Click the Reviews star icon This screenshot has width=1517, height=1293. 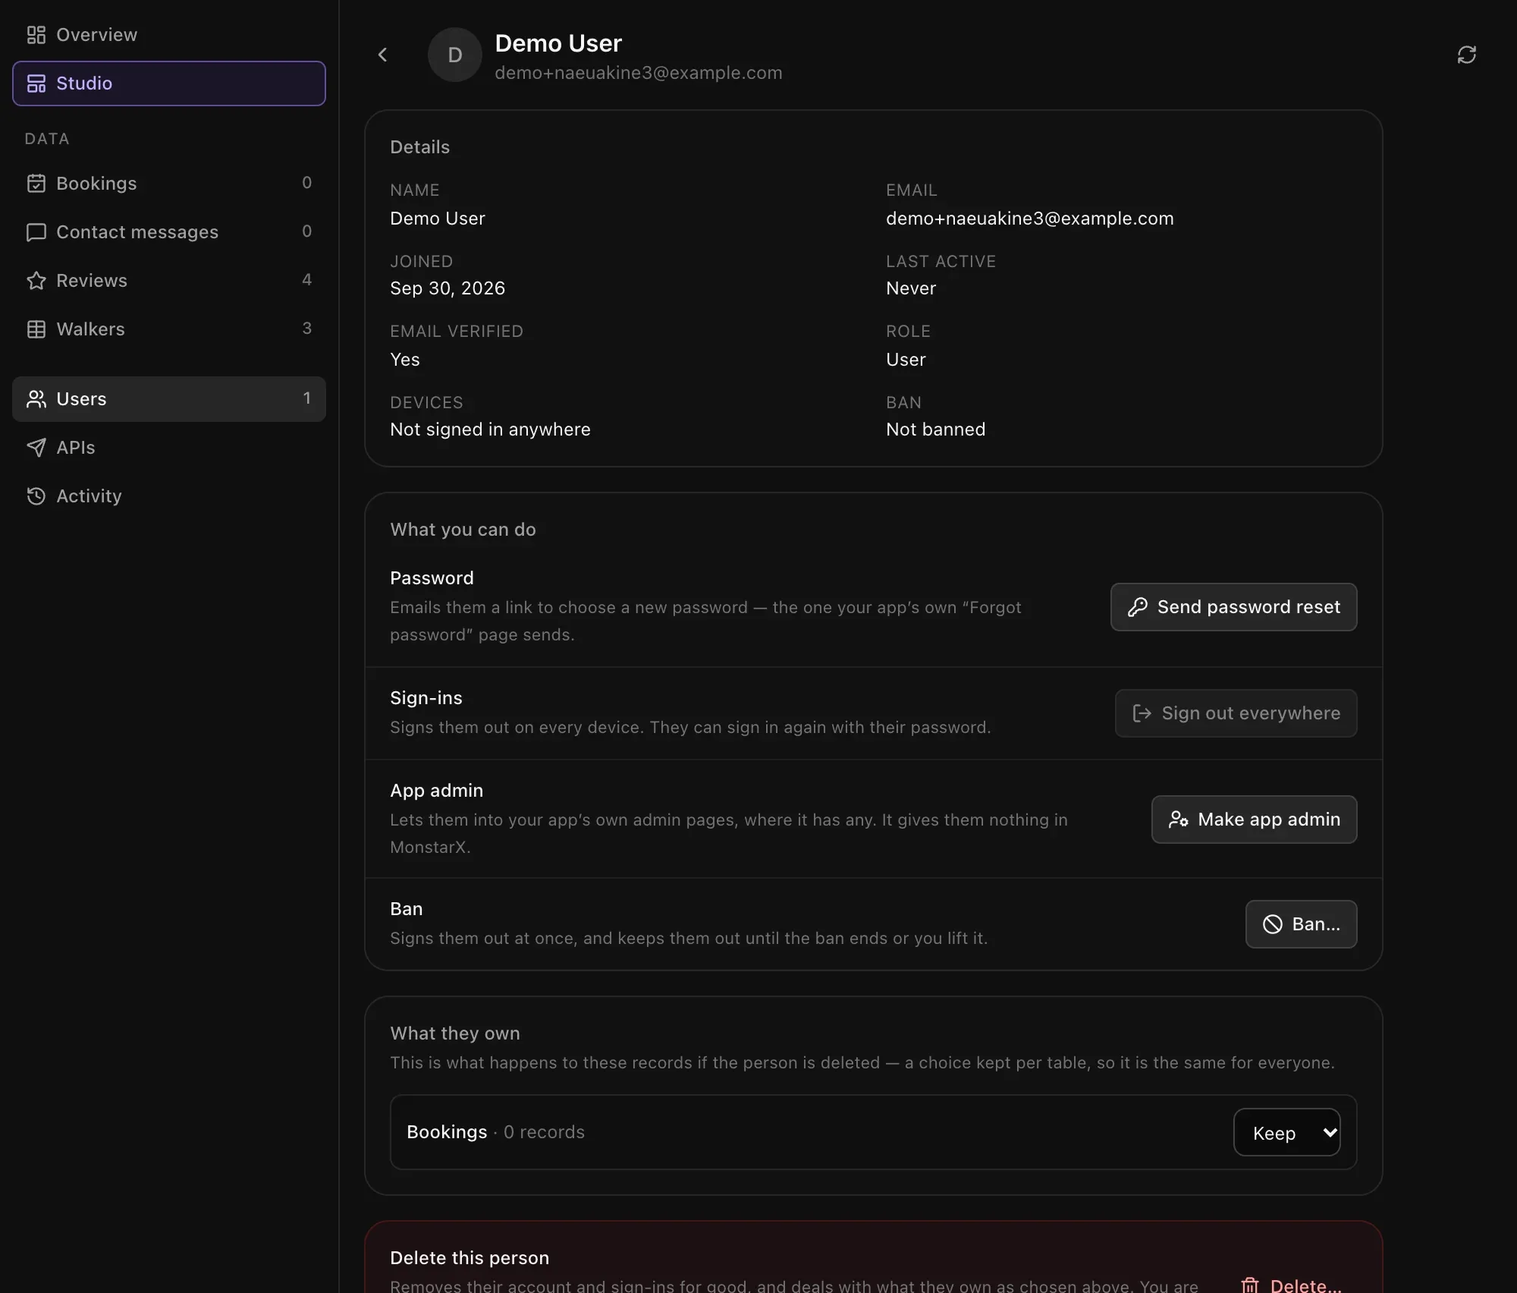[36, 280]
